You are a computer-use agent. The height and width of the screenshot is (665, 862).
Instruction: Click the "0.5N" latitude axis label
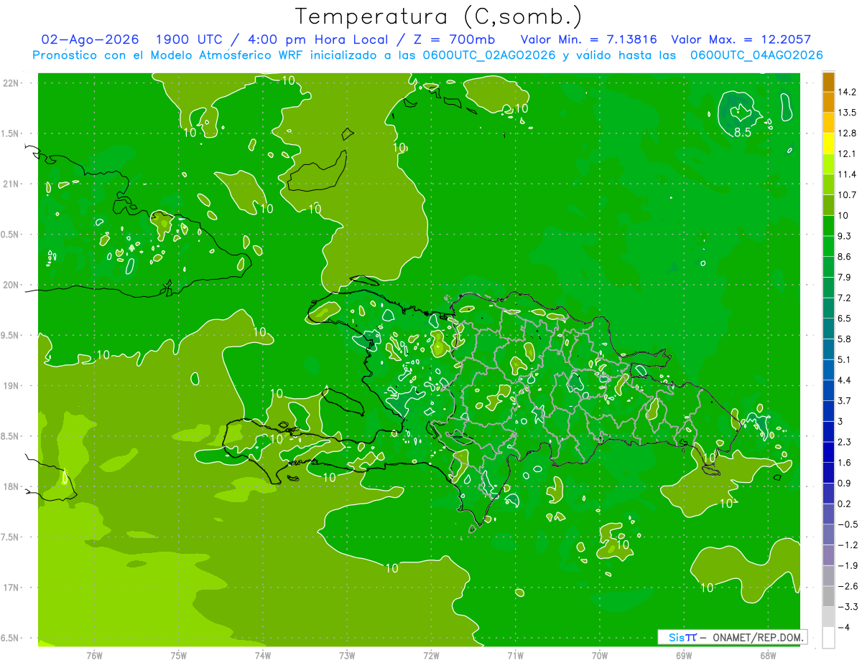tap(11, 235)
